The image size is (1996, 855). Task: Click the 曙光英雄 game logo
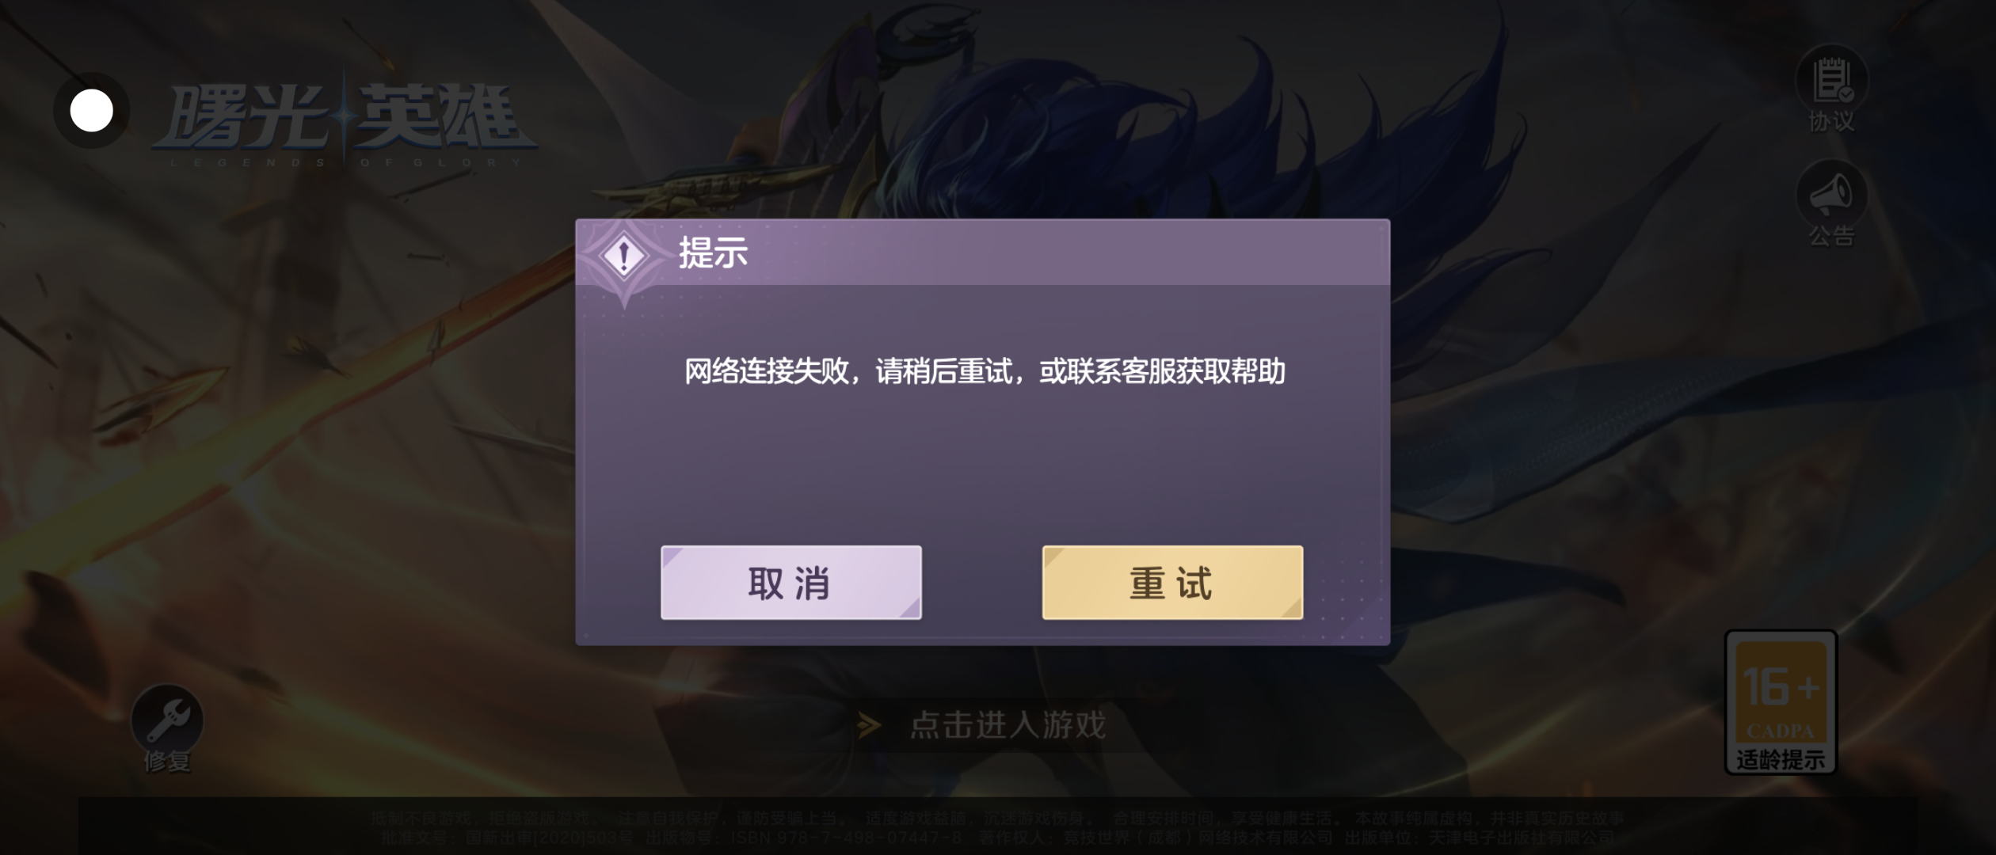coord(345,119)
